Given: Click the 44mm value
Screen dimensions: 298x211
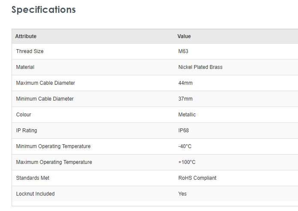Looking at the screenshot, I should pyautogui.click(x=185, y=83).
